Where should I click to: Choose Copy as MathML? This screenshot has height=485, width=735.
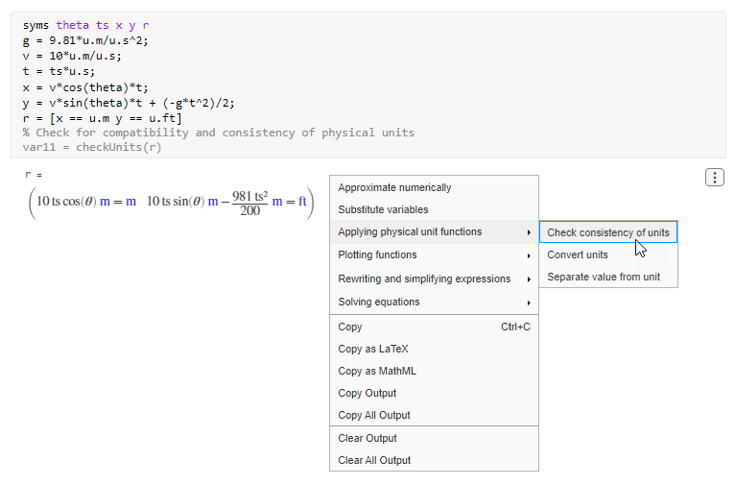[376, 372]
